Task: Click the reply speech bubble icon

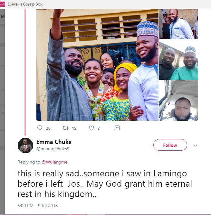Action: [x=40, y=128]
